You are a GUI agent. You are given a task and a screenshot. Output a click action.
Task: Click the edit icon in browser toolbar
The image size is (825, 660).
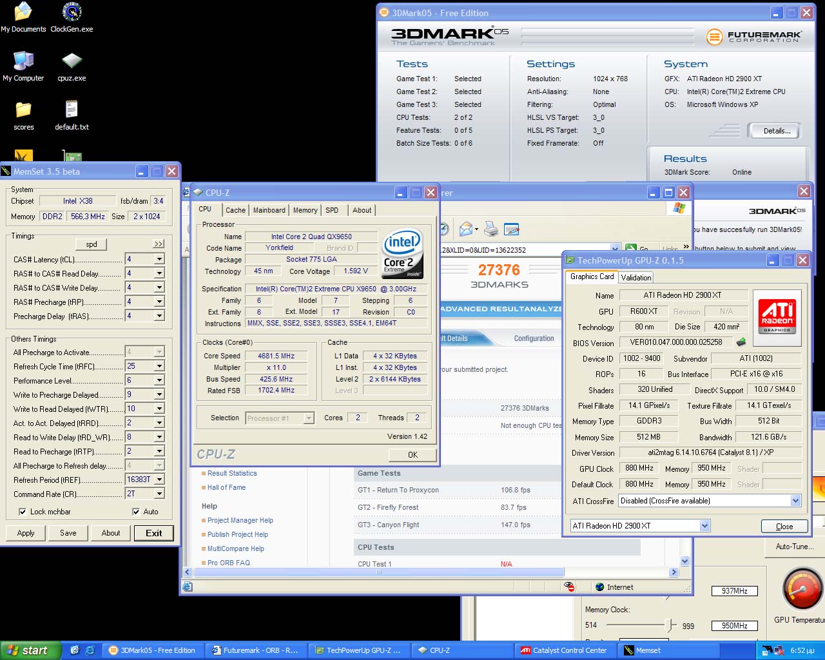[x=512, y=229]
